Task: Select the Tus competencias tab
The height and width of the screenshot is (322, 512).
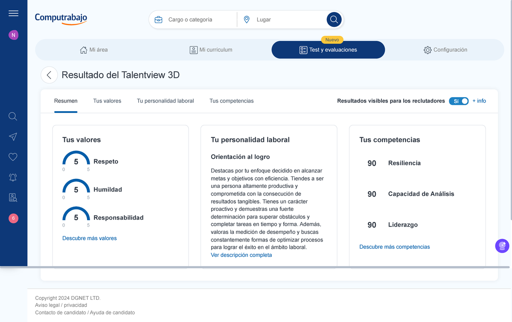Action: click(231, 101)
